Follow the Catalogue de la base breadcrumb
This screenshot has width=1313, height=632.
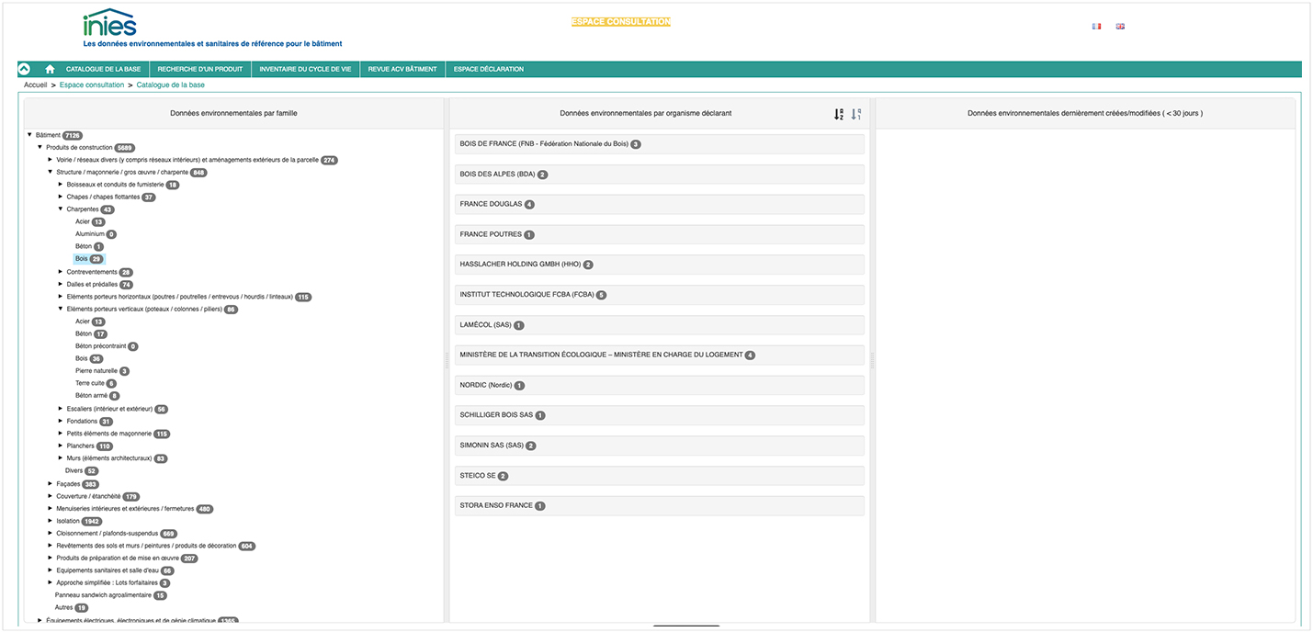click(x=171, y=85)
